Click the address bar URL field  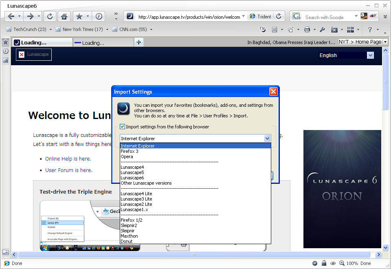tap(189, 17)
